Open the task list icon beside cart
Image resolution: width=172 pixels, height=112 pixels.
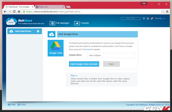pos(148,18)
